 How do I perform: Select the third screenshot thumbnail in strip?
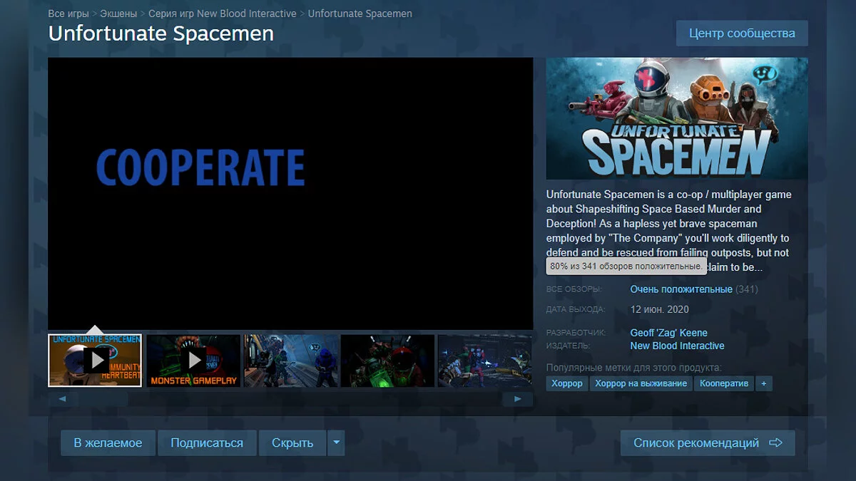tap(290, 361)
